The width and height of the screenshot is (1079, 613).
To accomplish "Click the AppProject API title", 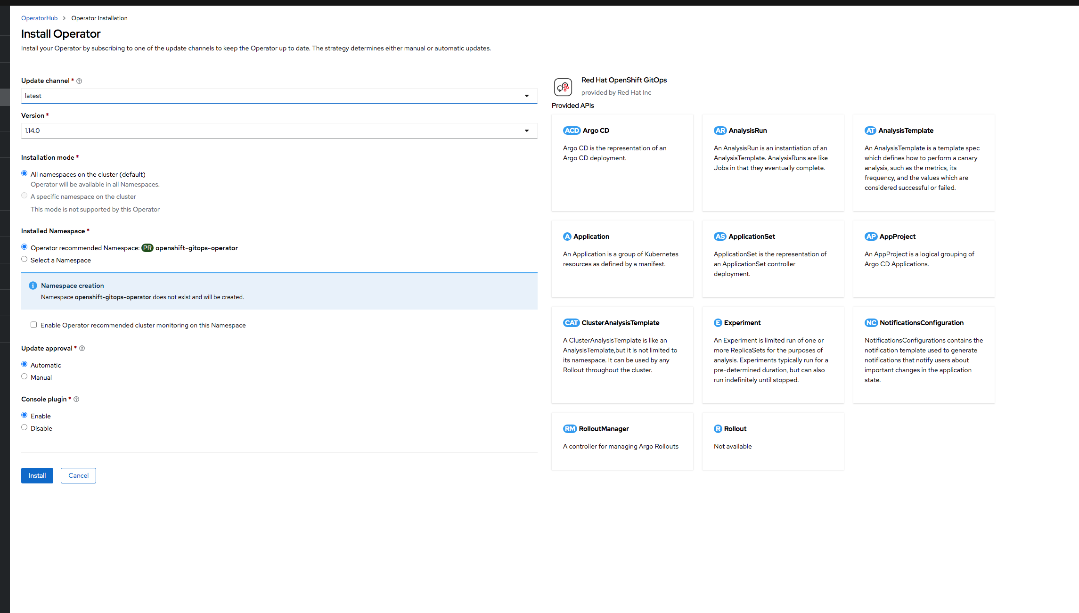I will point(898,237).
